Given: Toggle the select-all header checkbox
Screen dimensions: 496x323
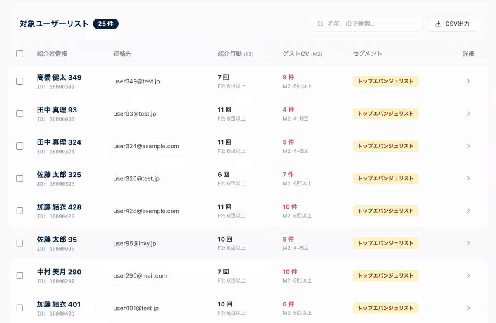Looking at the screenshot, I should pyautogui.click(x=19, y=53).
